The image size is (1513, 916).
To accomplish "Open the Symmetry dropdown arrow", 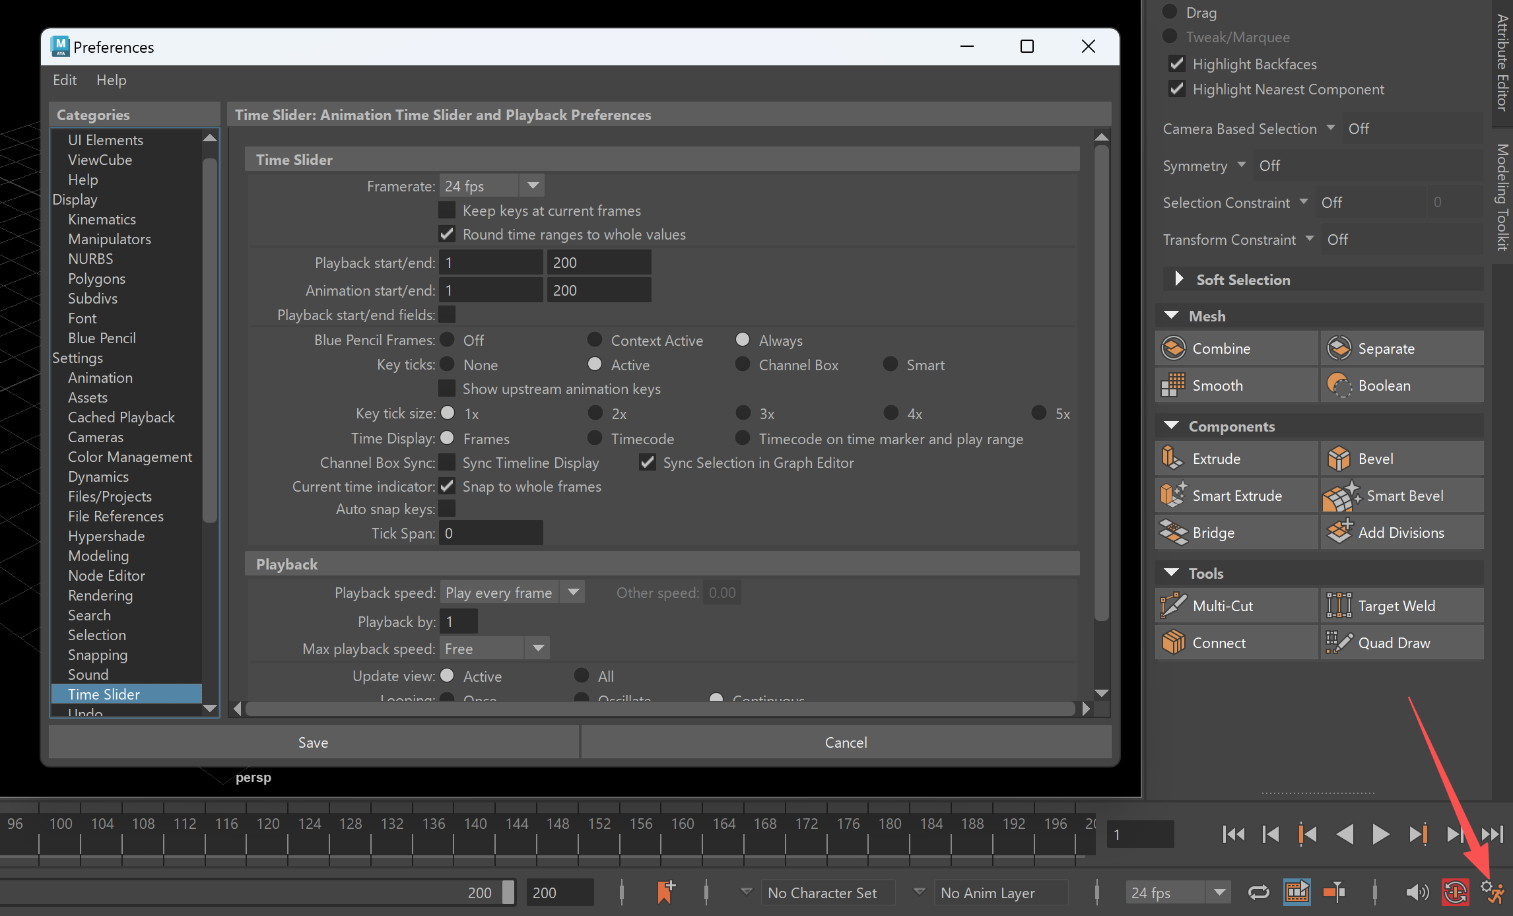I will [1241, 165].
